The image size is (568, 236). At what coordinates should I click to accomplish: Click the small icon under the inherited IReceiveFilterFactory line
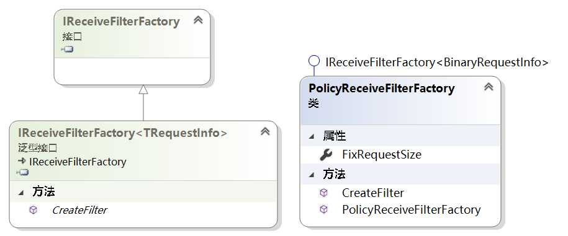click(22, 173)
